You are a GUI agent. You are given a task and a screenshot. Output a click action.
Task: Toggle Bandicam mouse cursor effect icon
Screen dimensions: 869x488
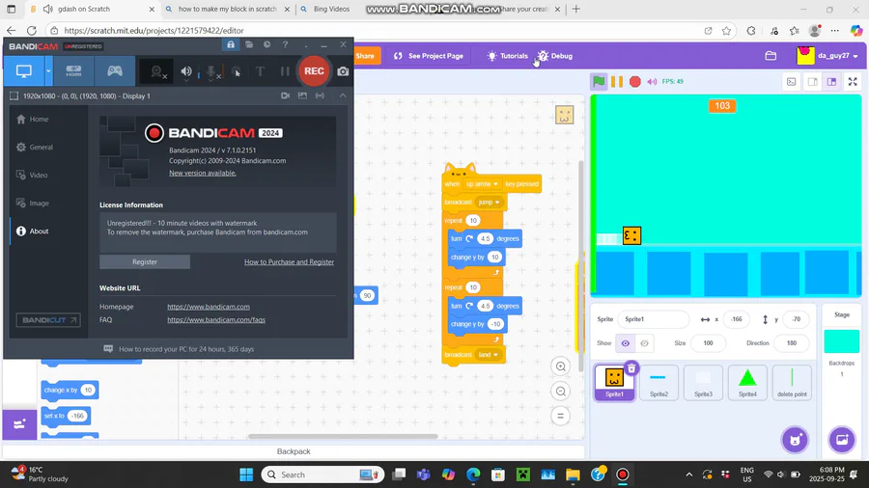click(237, 71)
